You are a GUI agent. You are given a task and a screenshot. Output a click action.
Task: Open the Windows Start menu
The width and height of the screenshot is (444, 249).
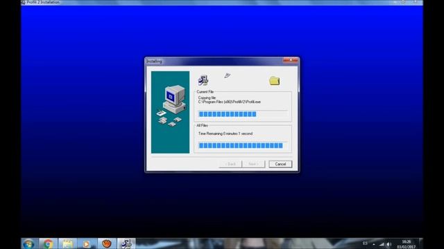28,243
